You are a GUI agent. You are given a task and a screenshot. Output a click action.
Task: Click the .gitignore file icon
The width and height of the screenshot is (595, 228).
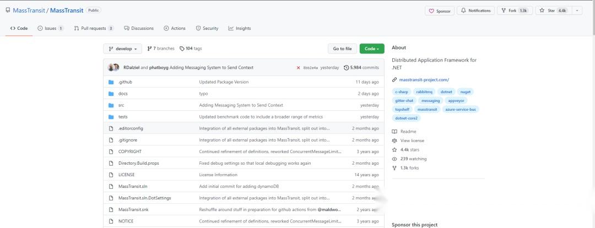[111, 140]
